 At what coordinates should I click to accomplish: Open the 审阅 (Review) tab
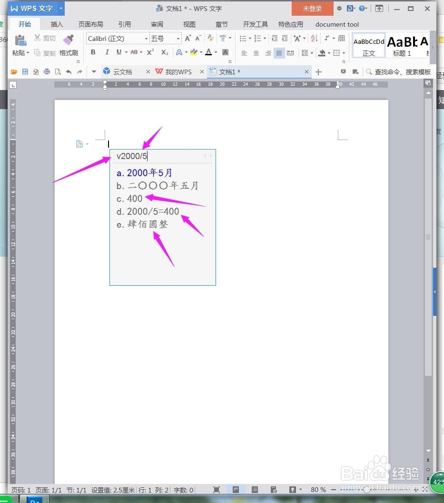tap(157, 24)
